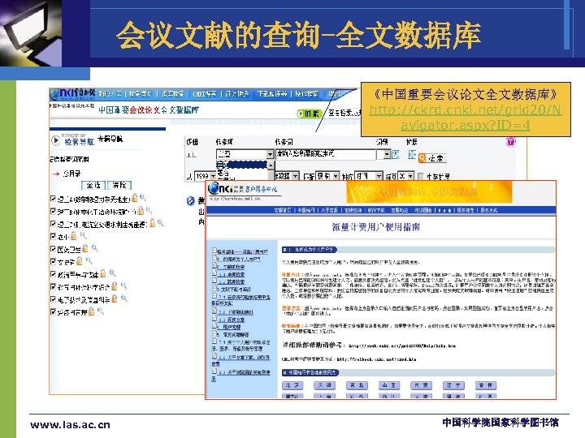Click the magnifier icon beside 医药卫生
This screenshot has width=585, height=438.
95,247
